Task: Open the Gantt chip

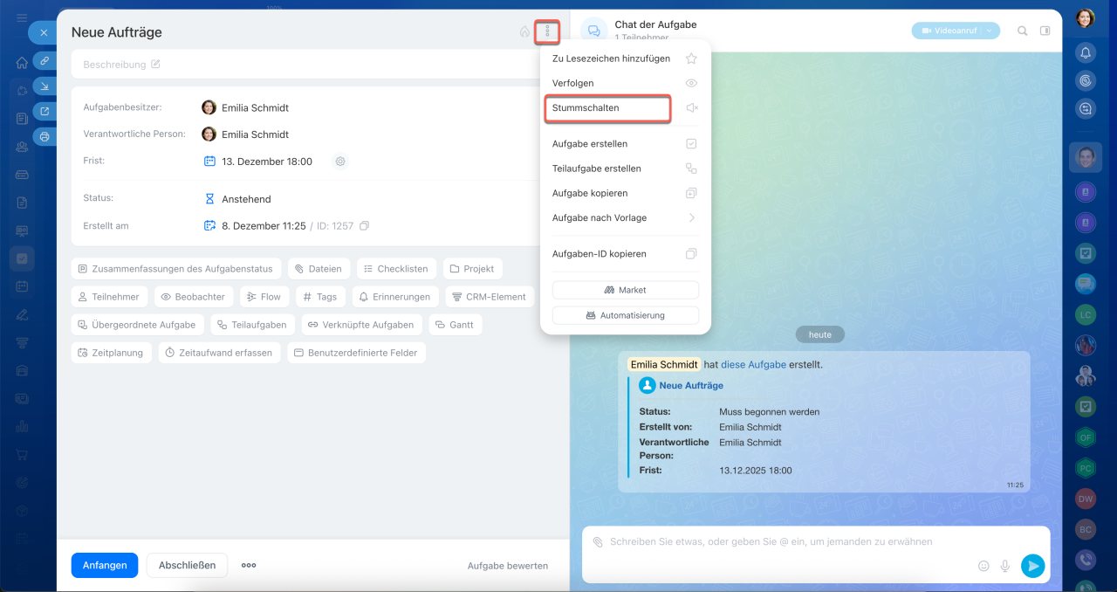Action: click(455, 325)
